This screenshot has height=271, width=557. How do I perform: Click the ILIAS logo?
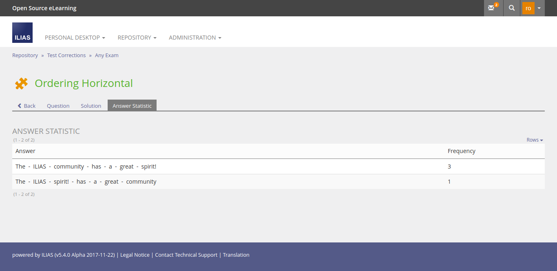coord(22,33)
